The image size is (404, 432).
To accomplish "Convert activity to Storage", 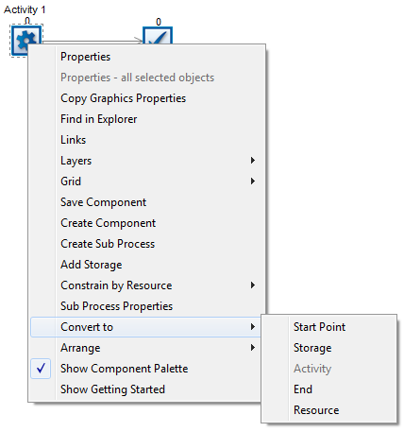I will point(312,348).
